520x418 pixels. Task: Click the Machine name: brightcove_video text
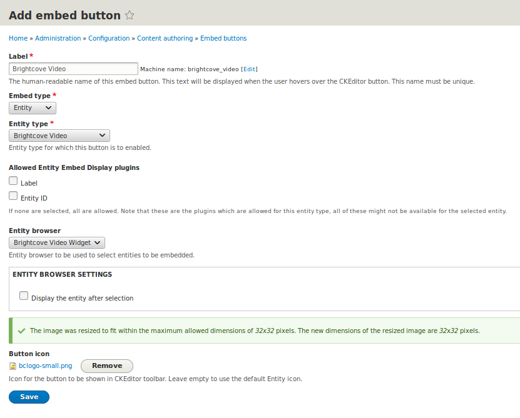pyautogui.click(x=190, y=69)
